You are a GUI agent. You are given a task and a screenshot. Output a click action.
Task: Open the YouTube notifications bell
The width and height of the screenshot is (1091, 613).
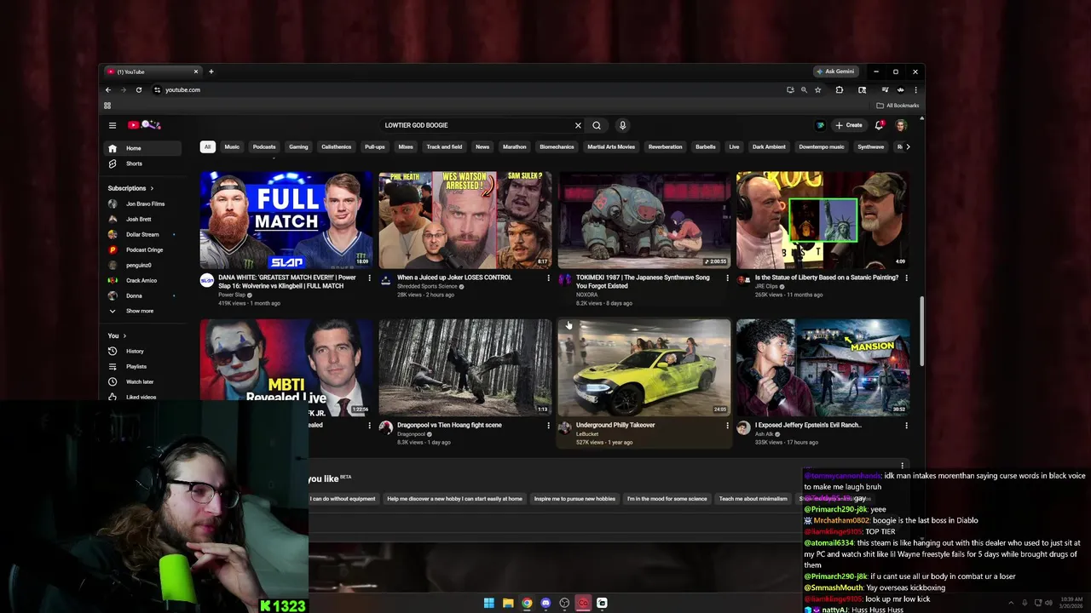(x=879, y=125)
